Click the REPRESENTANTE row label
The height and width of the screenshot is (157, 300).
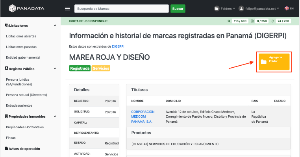click(87, 133)
